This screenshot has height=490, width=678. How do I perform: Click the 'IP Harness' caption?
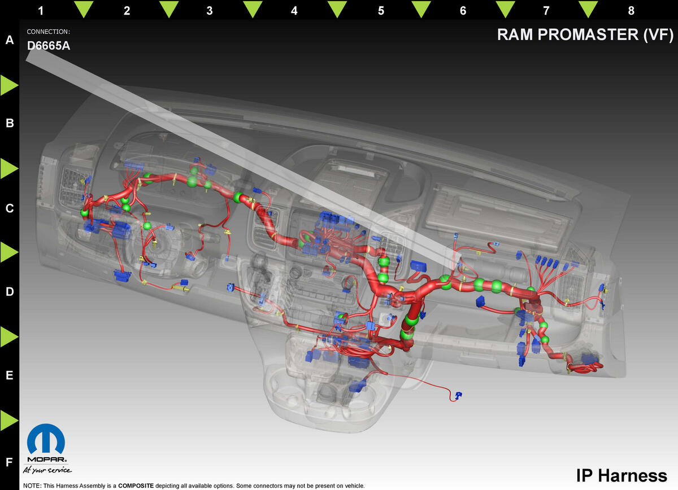point(621,475)
